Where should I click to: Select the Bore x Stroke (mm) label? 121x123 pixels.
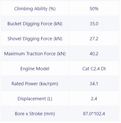pyautogui.click(x=35, y=114)
